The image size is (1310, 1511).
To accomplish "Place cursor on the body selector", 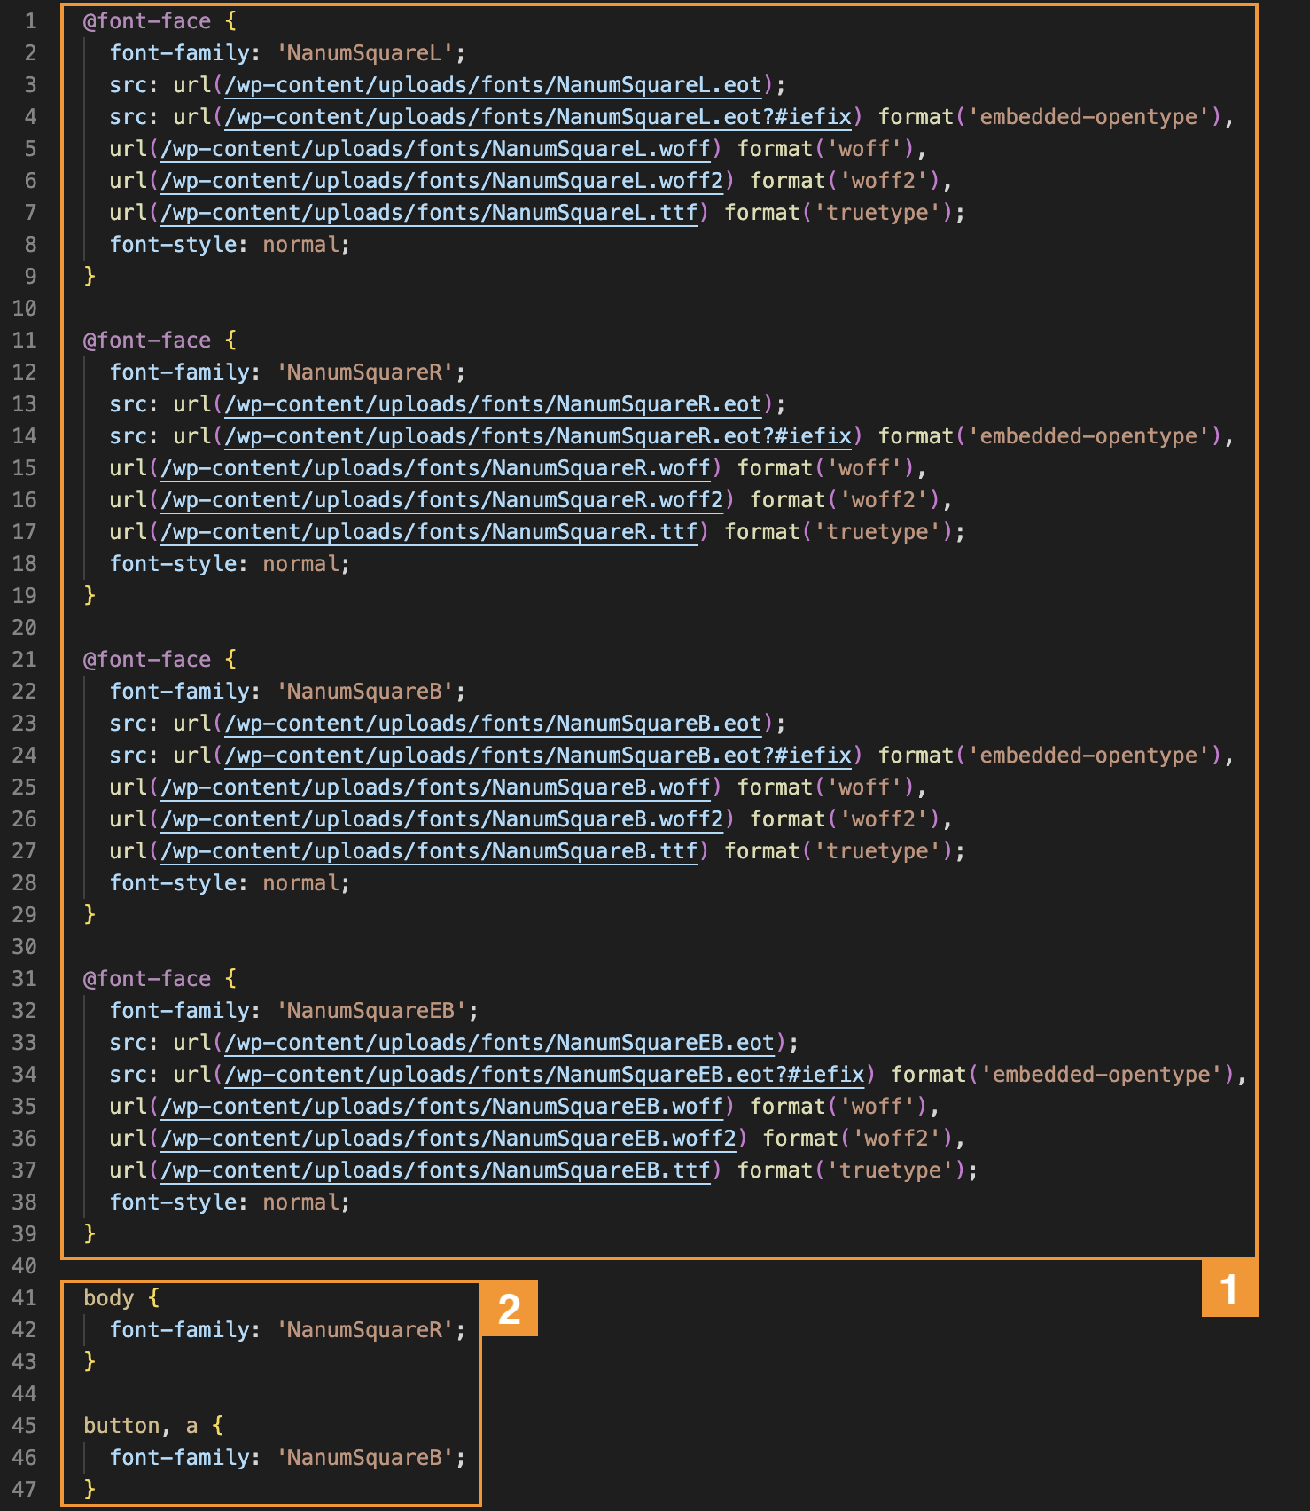I will (108, 1298).
